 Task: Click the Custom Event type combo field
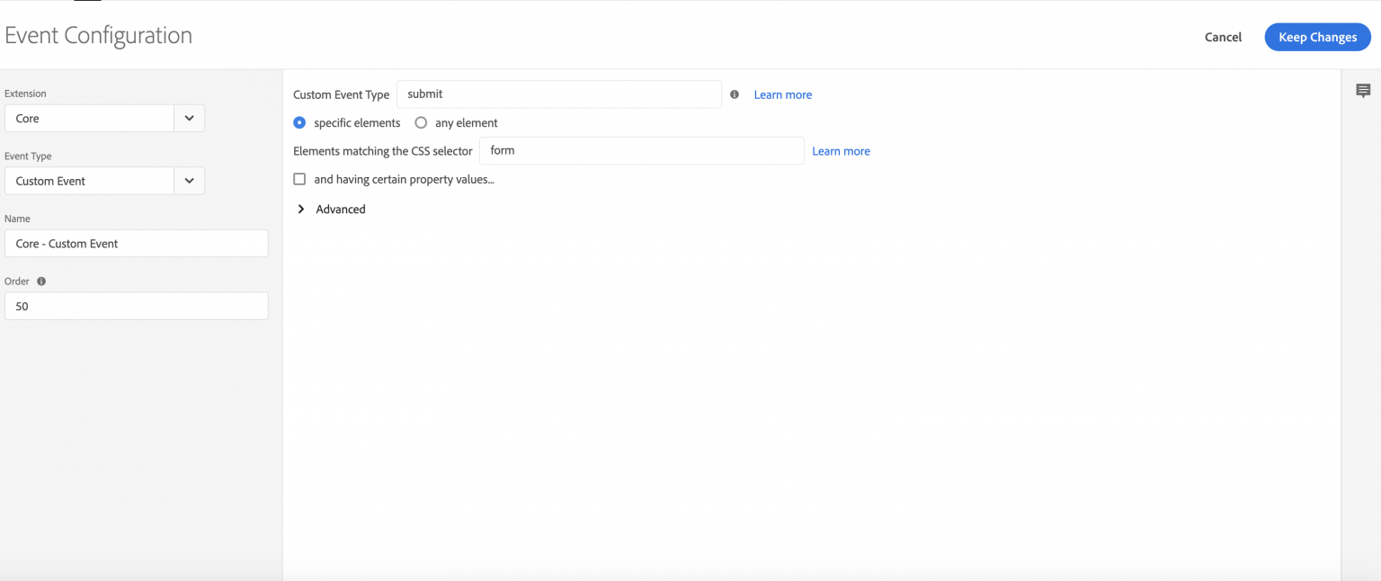tap(89, 181)
